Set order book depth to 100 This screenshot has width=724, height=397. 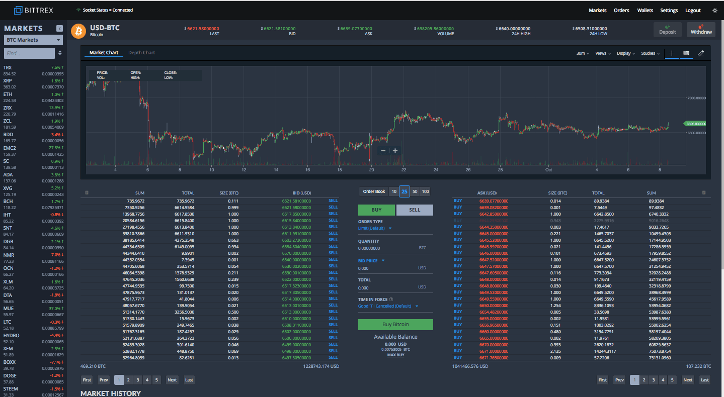pos(425,191)
